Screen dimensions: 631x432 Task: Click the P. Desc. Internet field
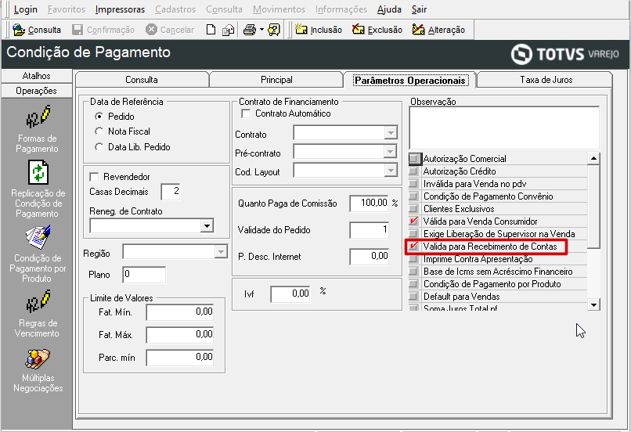pos(369,257)
